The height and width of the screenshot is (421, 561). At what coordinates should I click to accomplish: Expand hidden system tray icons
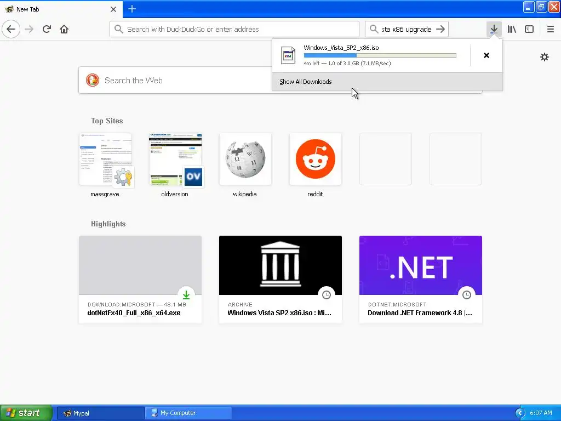(520, 413)
